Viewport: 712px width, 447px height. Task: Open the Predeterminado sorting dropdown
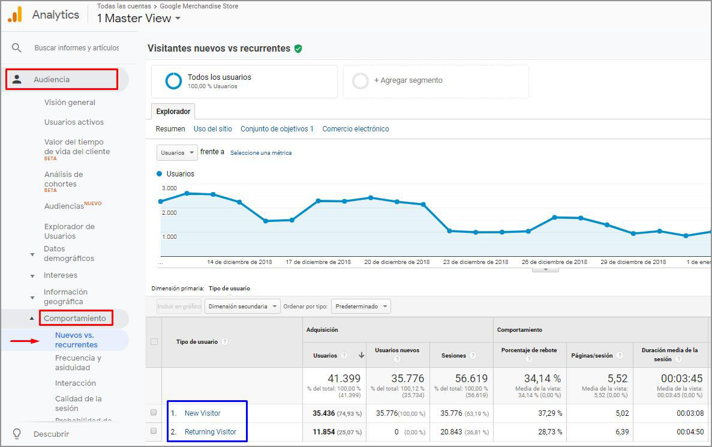click(x=361, y=306)
